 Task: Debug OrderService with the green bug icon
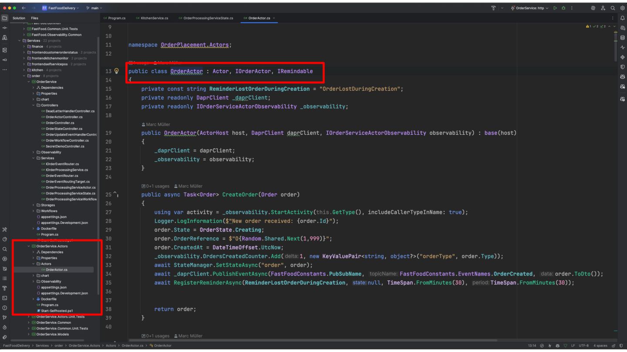pyautogui.click(x=564, y=8)
